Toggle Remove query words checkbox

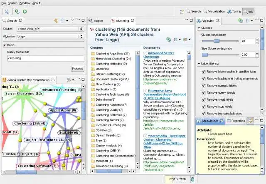point(203,92)
